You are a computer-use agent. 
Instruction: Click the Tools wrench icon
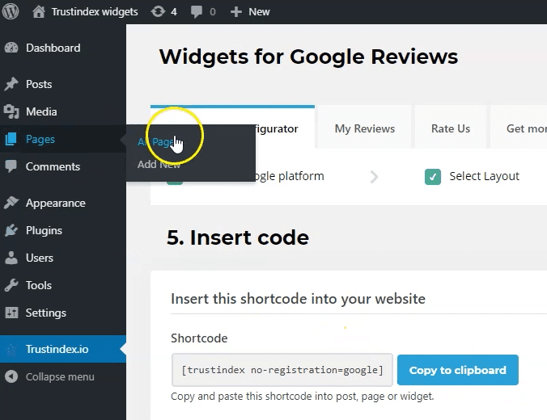(x=11, y=285)
